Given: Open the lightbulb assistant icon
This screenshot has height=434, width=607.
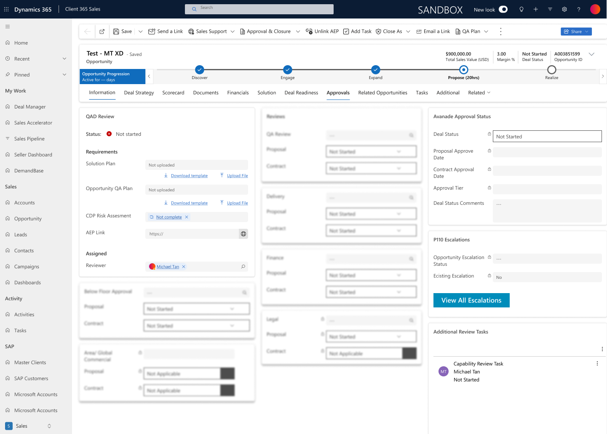Looking at the screenshot, I should (521, 9).
